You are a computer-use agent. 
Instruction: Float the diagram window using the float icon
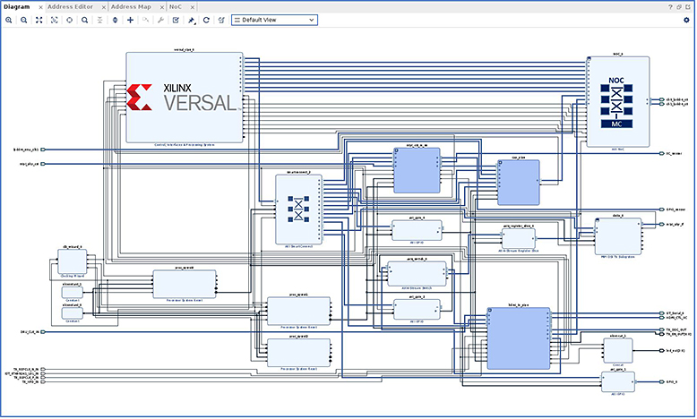coord(679,7)
